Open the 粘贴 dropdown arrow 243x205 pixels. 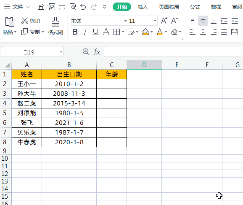(15, 32)
